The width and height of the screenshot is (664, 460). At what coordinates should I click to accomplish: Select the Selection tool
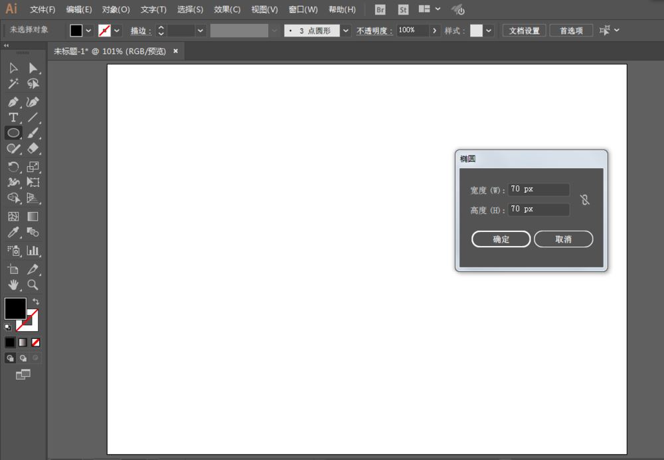click(x=12, y=67)
